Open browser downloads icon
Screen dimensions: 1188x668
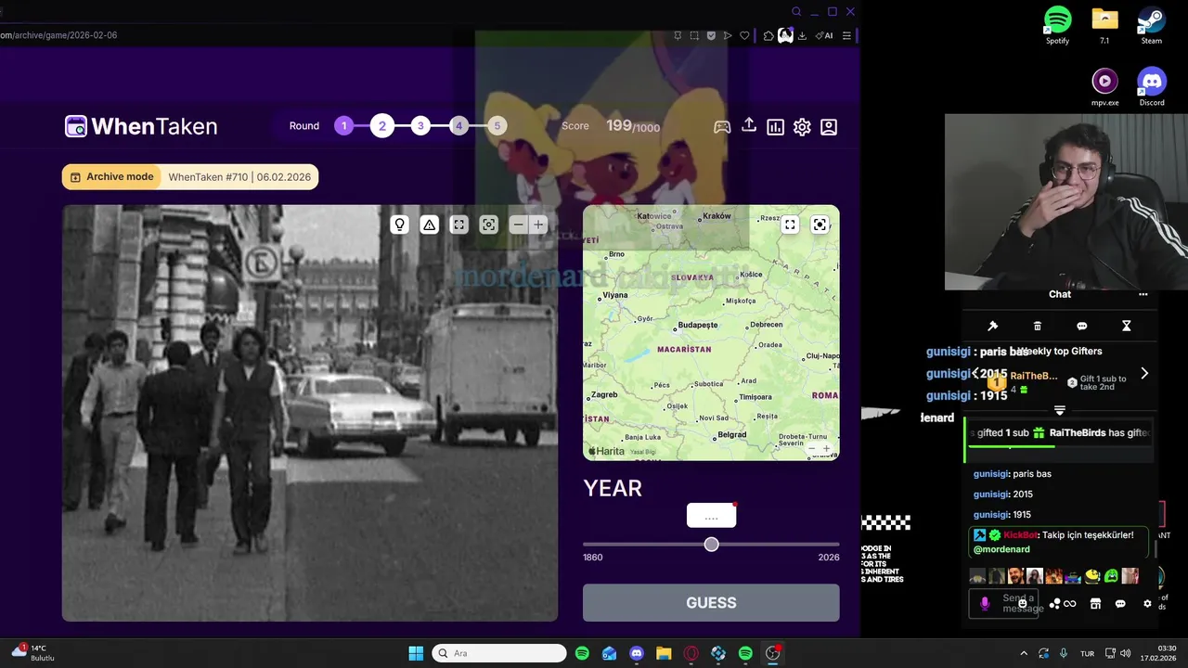pyautogui.click(x=802, y=35)
